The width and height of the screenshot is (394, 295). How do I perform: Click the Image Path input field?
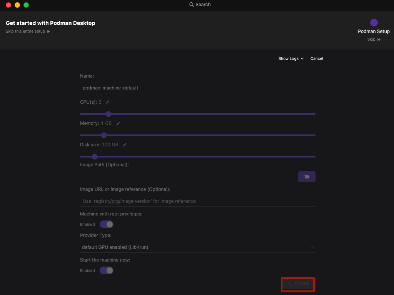[x=188, y=177]
